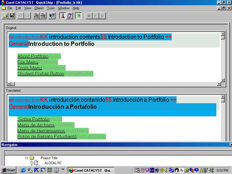The image size is (232, 174).
Task: Select -Project Title- in the Navigator tree
Action: [x=49, y=158]
